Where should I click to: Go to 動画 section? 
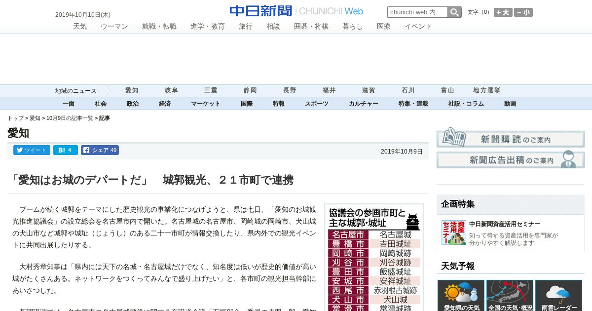(510, 104)
